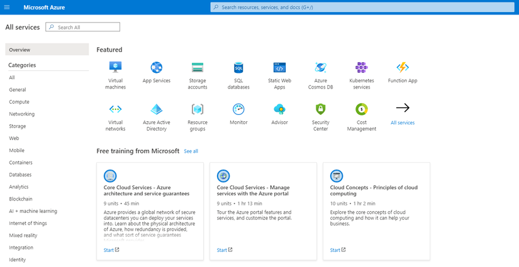
Task: Open App Services icon
Action: click(157, 67)
